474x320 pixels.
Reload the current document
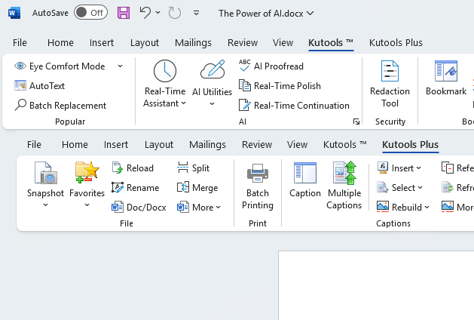click(133, 168)
